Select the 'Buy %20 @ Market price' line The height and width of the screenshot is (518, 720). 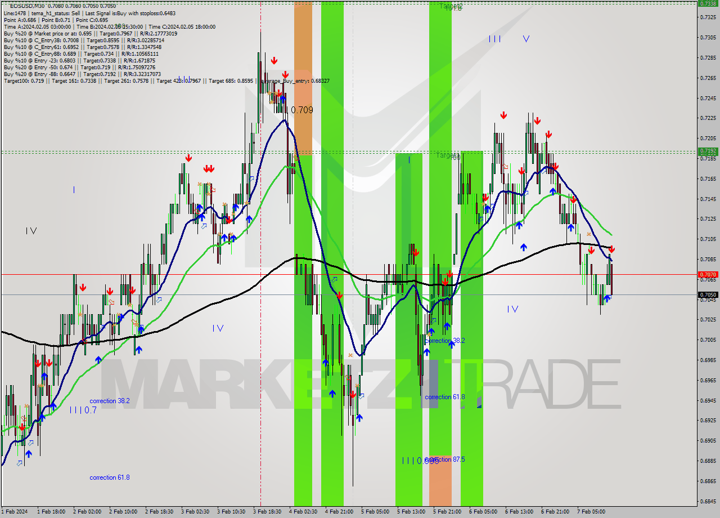pos(92,33)
